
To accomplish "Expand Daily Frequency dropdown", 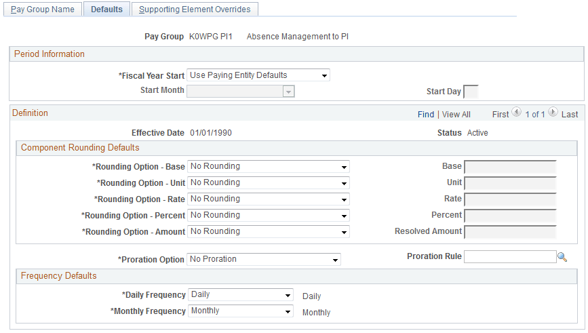I will click(x=241, y=295).
